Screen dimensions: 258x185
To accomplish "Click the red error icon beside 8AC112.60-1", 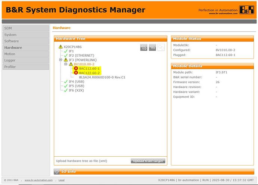I will coord(76,68).
